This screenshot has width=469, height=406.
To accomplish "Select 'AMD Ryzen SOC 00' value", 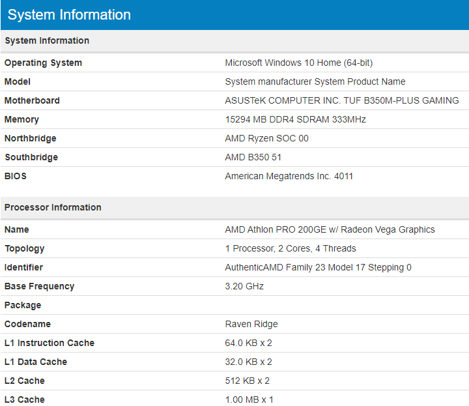I will tap(267, 138).
